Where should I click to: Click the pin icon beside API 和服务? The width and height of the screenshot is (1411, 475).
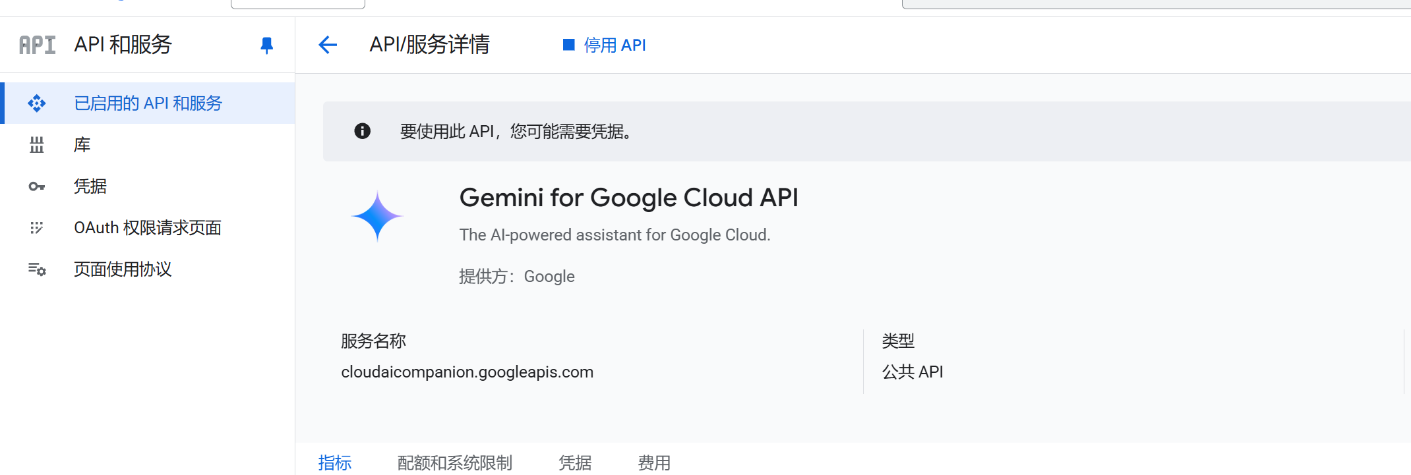click(266, 45)
